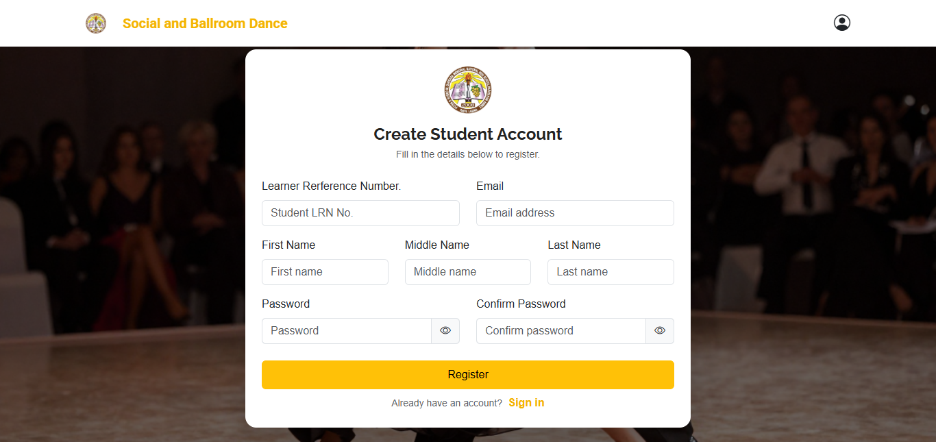Screen dimensions: 936x442
Task: Select the First name text box
Action: pos(325,272)
